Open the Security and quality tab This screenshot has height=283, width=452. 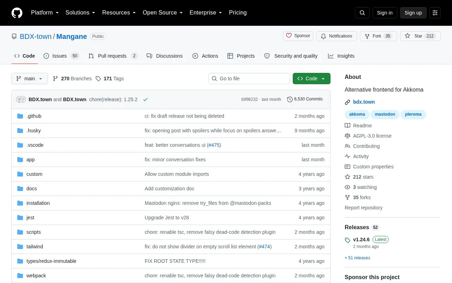click(x=291, y=56)
